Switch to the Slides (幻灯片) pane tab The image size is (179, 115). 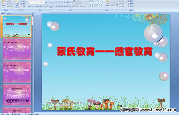click(3, 13)
